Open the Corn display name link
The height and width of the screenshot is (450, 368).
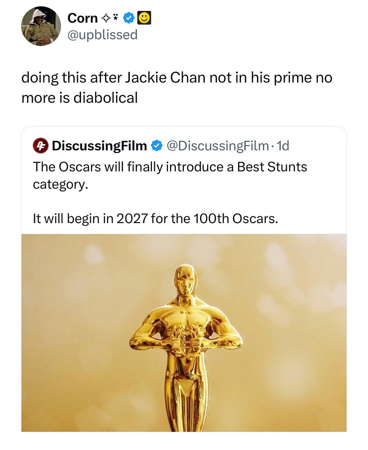(83, 18)
